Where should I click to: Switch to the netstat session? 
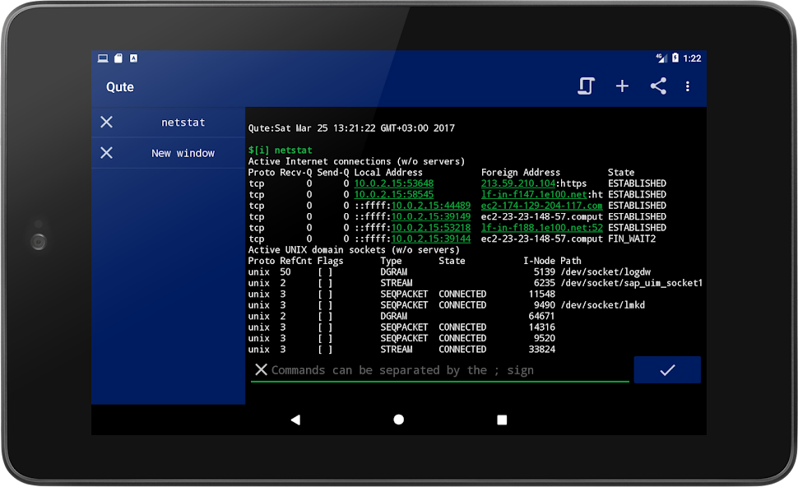pos(183,123)
